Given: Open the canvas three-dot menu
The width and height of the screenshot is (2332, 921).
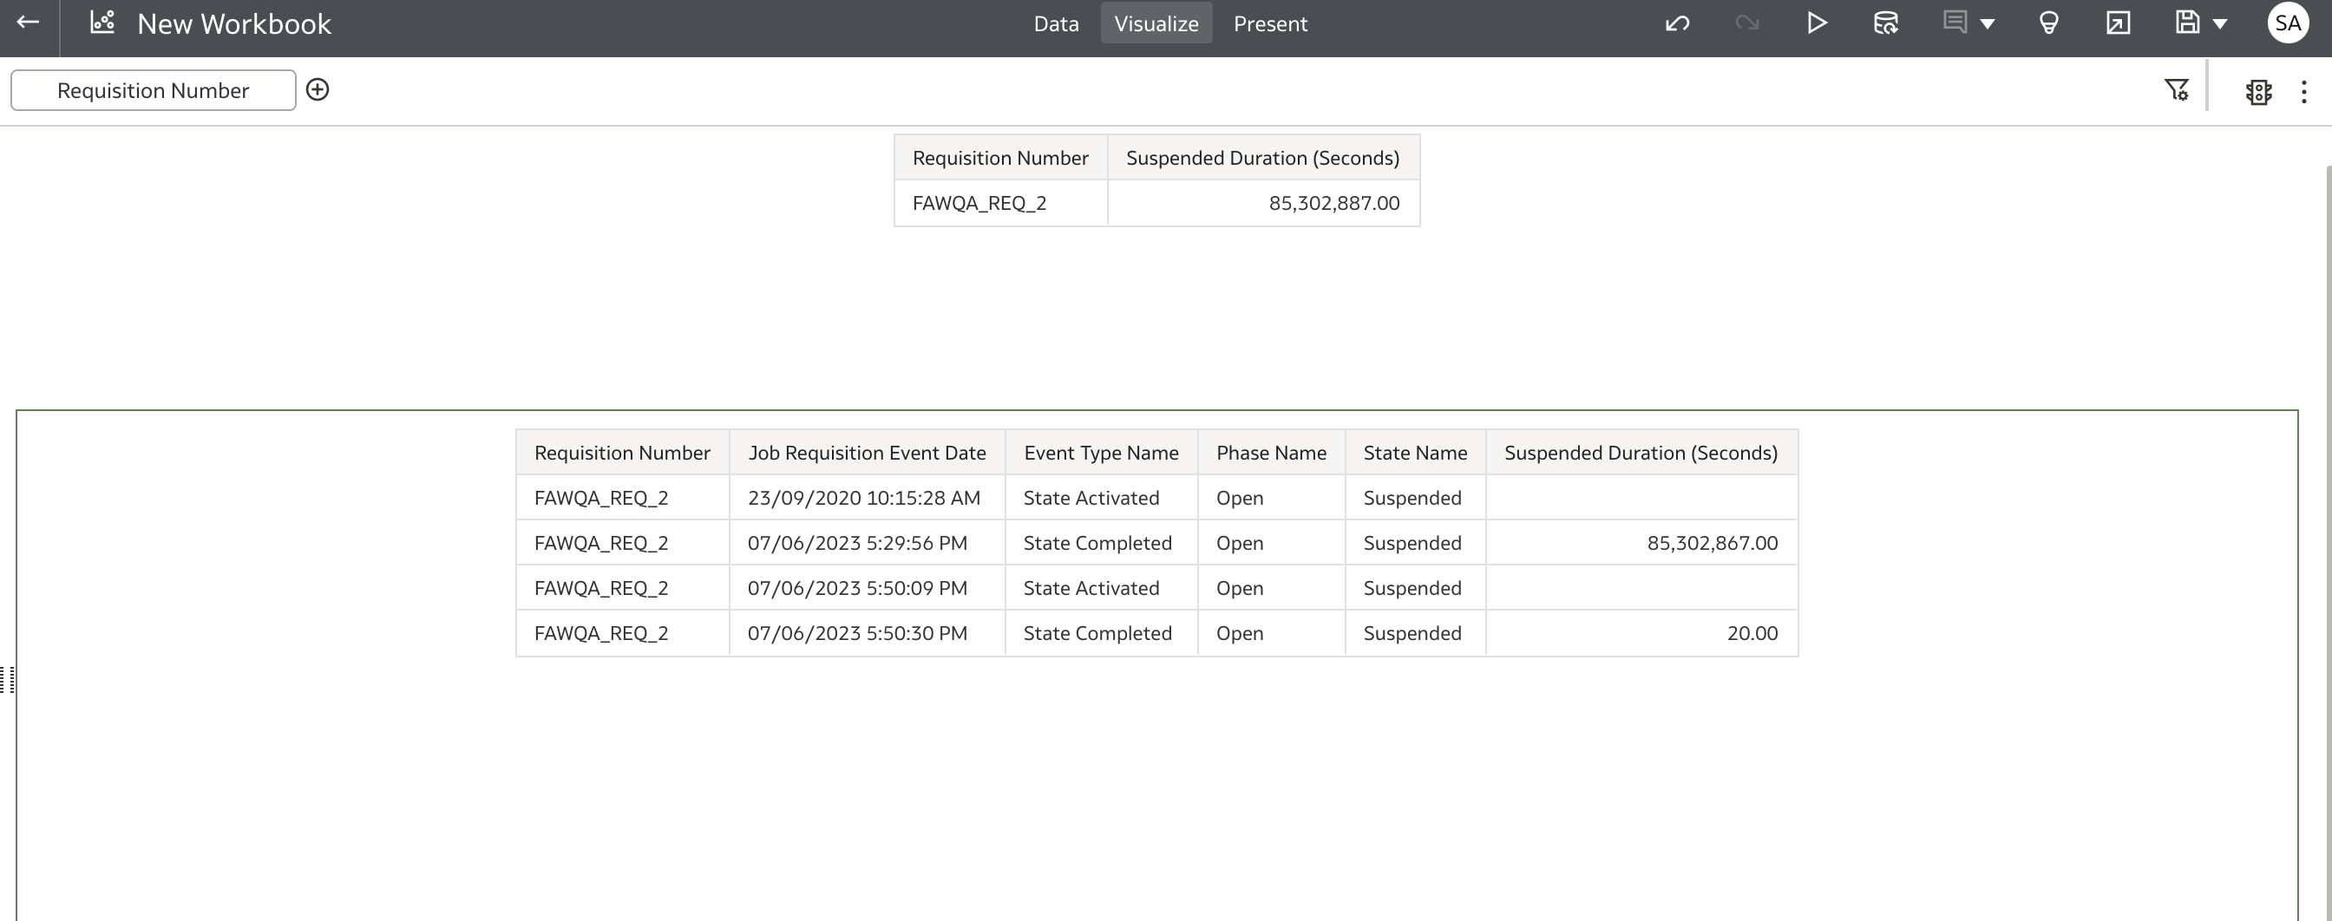Looking at the screenshot, I should 2304,91.
